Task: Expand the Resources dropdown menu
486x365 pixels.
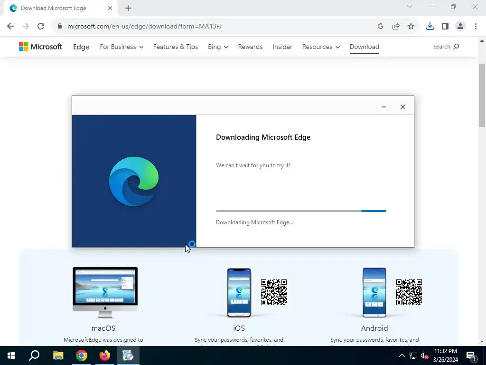Action: [321, 47]
